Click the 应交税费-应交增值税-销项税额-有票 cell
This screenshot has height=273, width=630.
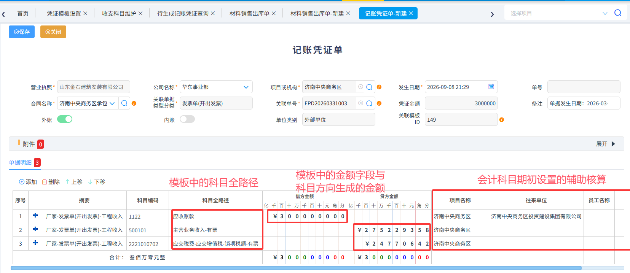216,244
